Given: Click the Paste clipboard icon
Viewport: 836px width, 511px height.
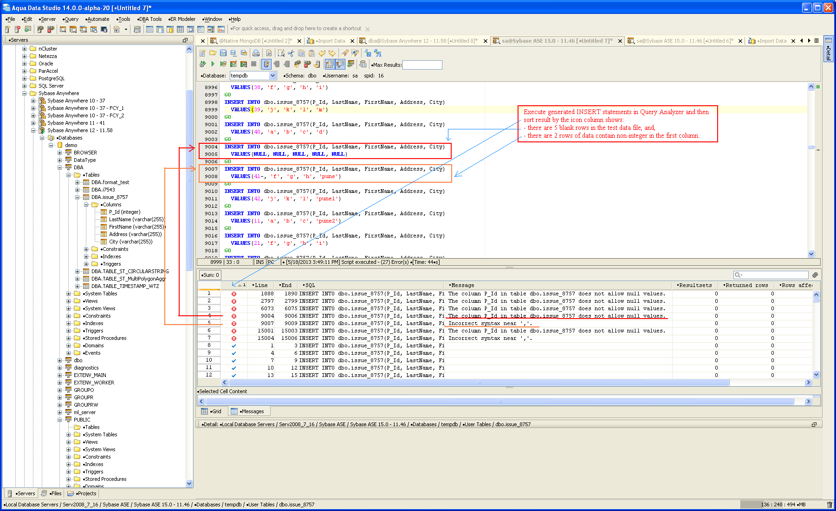Looking at the screenshot, I should (311, 53).
